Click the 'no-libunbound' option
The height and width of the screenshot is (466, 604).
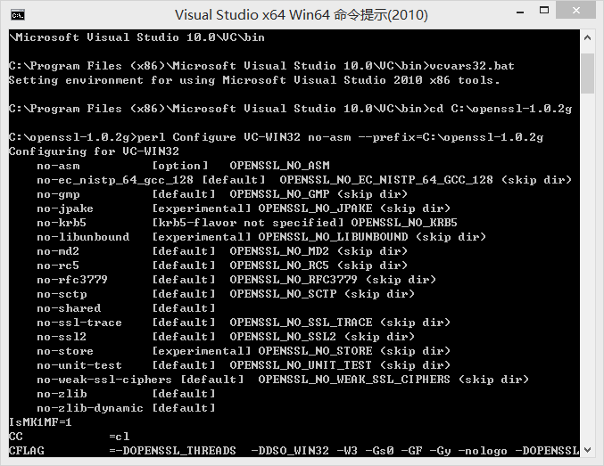coord(83,237)
